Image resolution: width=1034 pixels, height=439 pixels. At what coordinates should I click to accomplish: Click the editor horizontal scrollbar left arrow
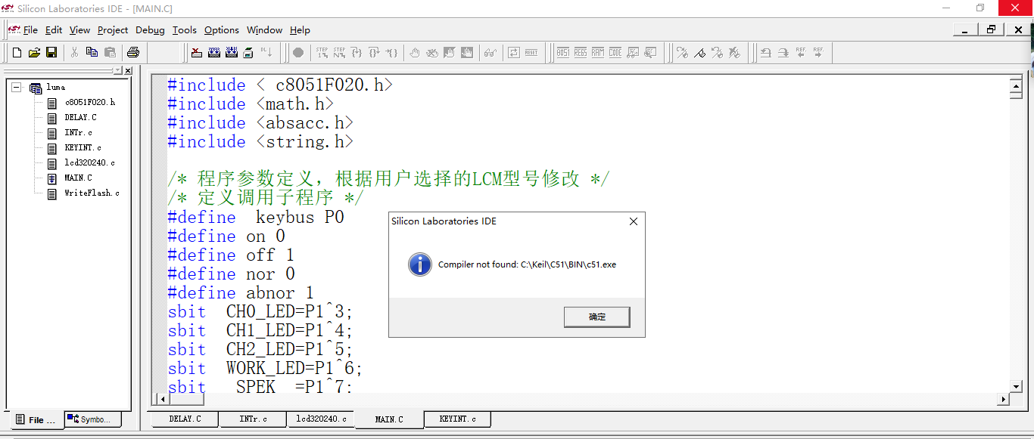tap(161, 399)
